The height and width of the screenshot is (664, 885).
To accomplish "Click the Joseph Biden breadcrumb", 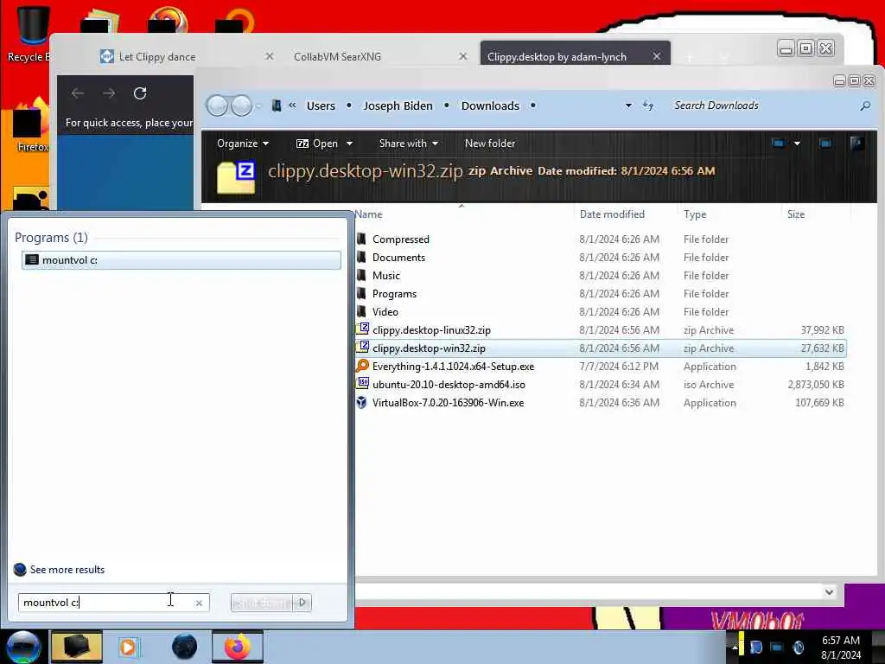I will coord(398,105).
